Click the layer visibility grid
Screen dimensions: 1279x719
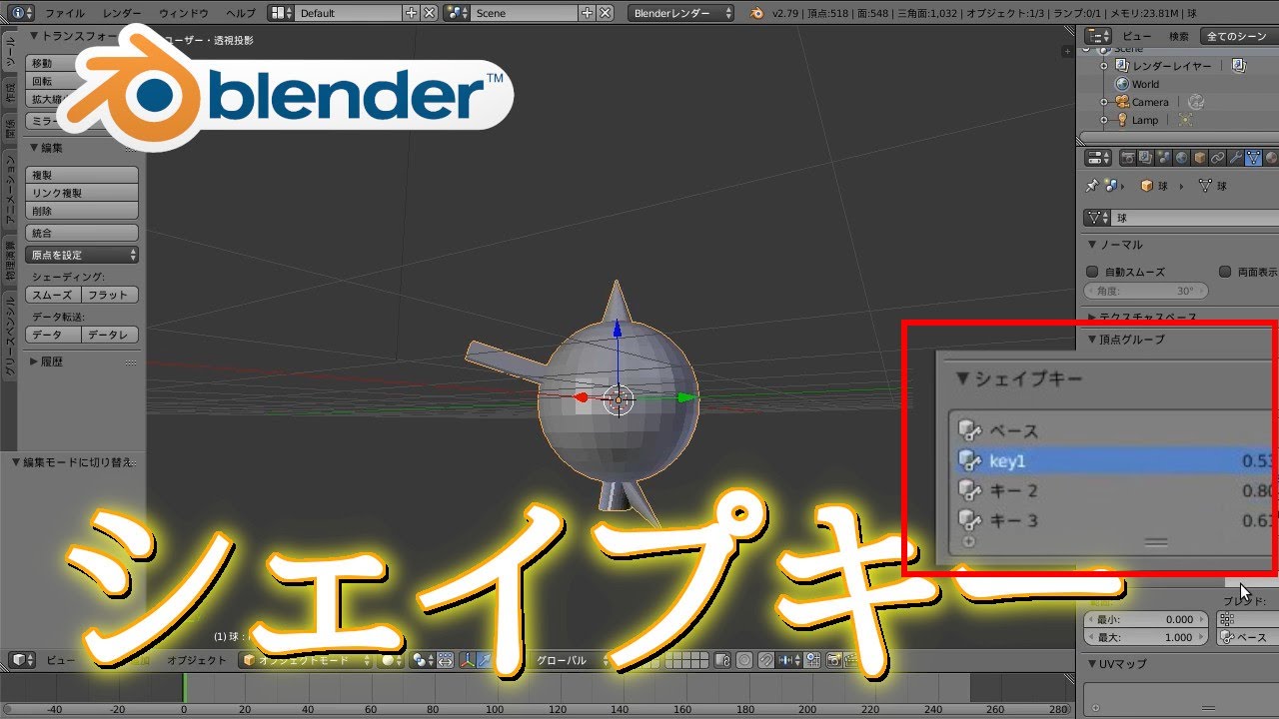(x=686, y=660)
